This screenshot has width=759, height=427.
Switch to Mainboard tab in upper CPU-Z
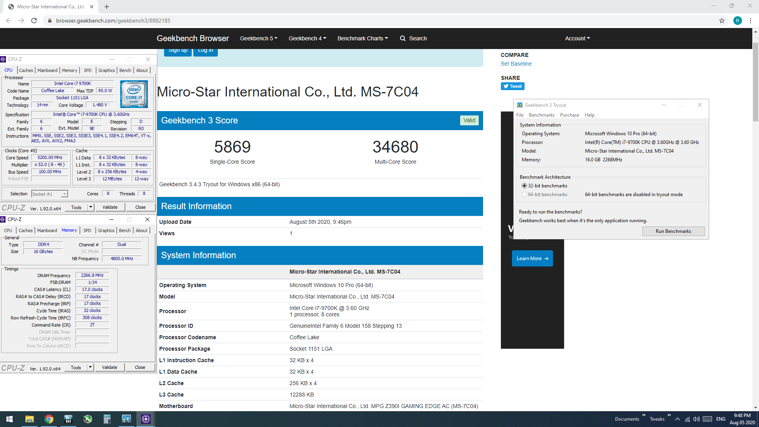[x=47, y=70]
